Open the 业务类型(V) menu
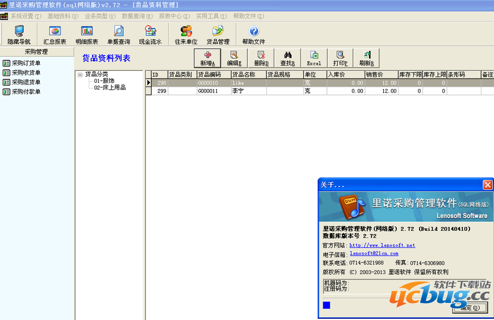 click(100, 16)
